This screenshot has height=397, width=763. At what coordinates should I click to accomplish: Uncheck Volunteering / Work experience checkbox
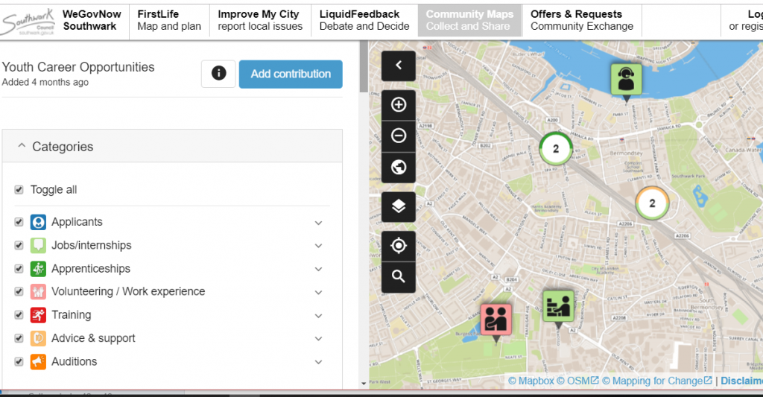tap(19, 291)
